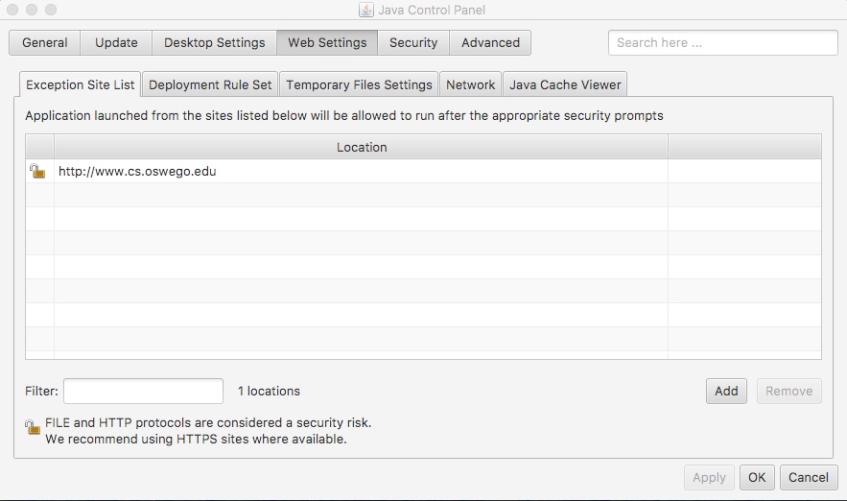This screenshot has height=501, width=847.
Task: Open the Java Cache Viewer tab
Action: [565, 84]
